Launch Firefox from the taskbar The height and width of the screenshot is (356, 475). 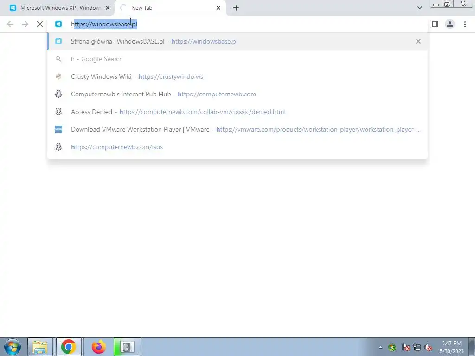point(98,347)
